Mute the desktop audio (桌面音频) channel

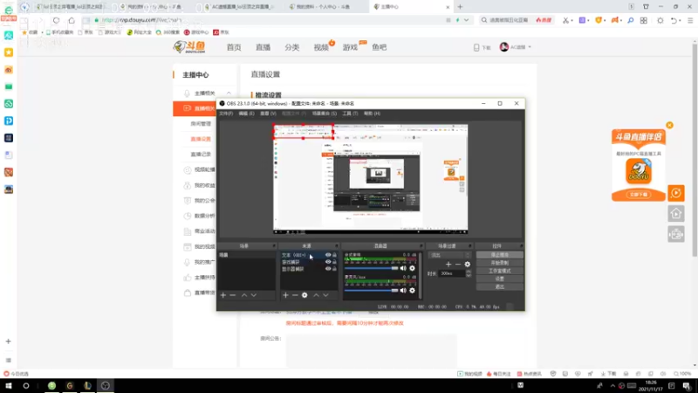[403, 268]
